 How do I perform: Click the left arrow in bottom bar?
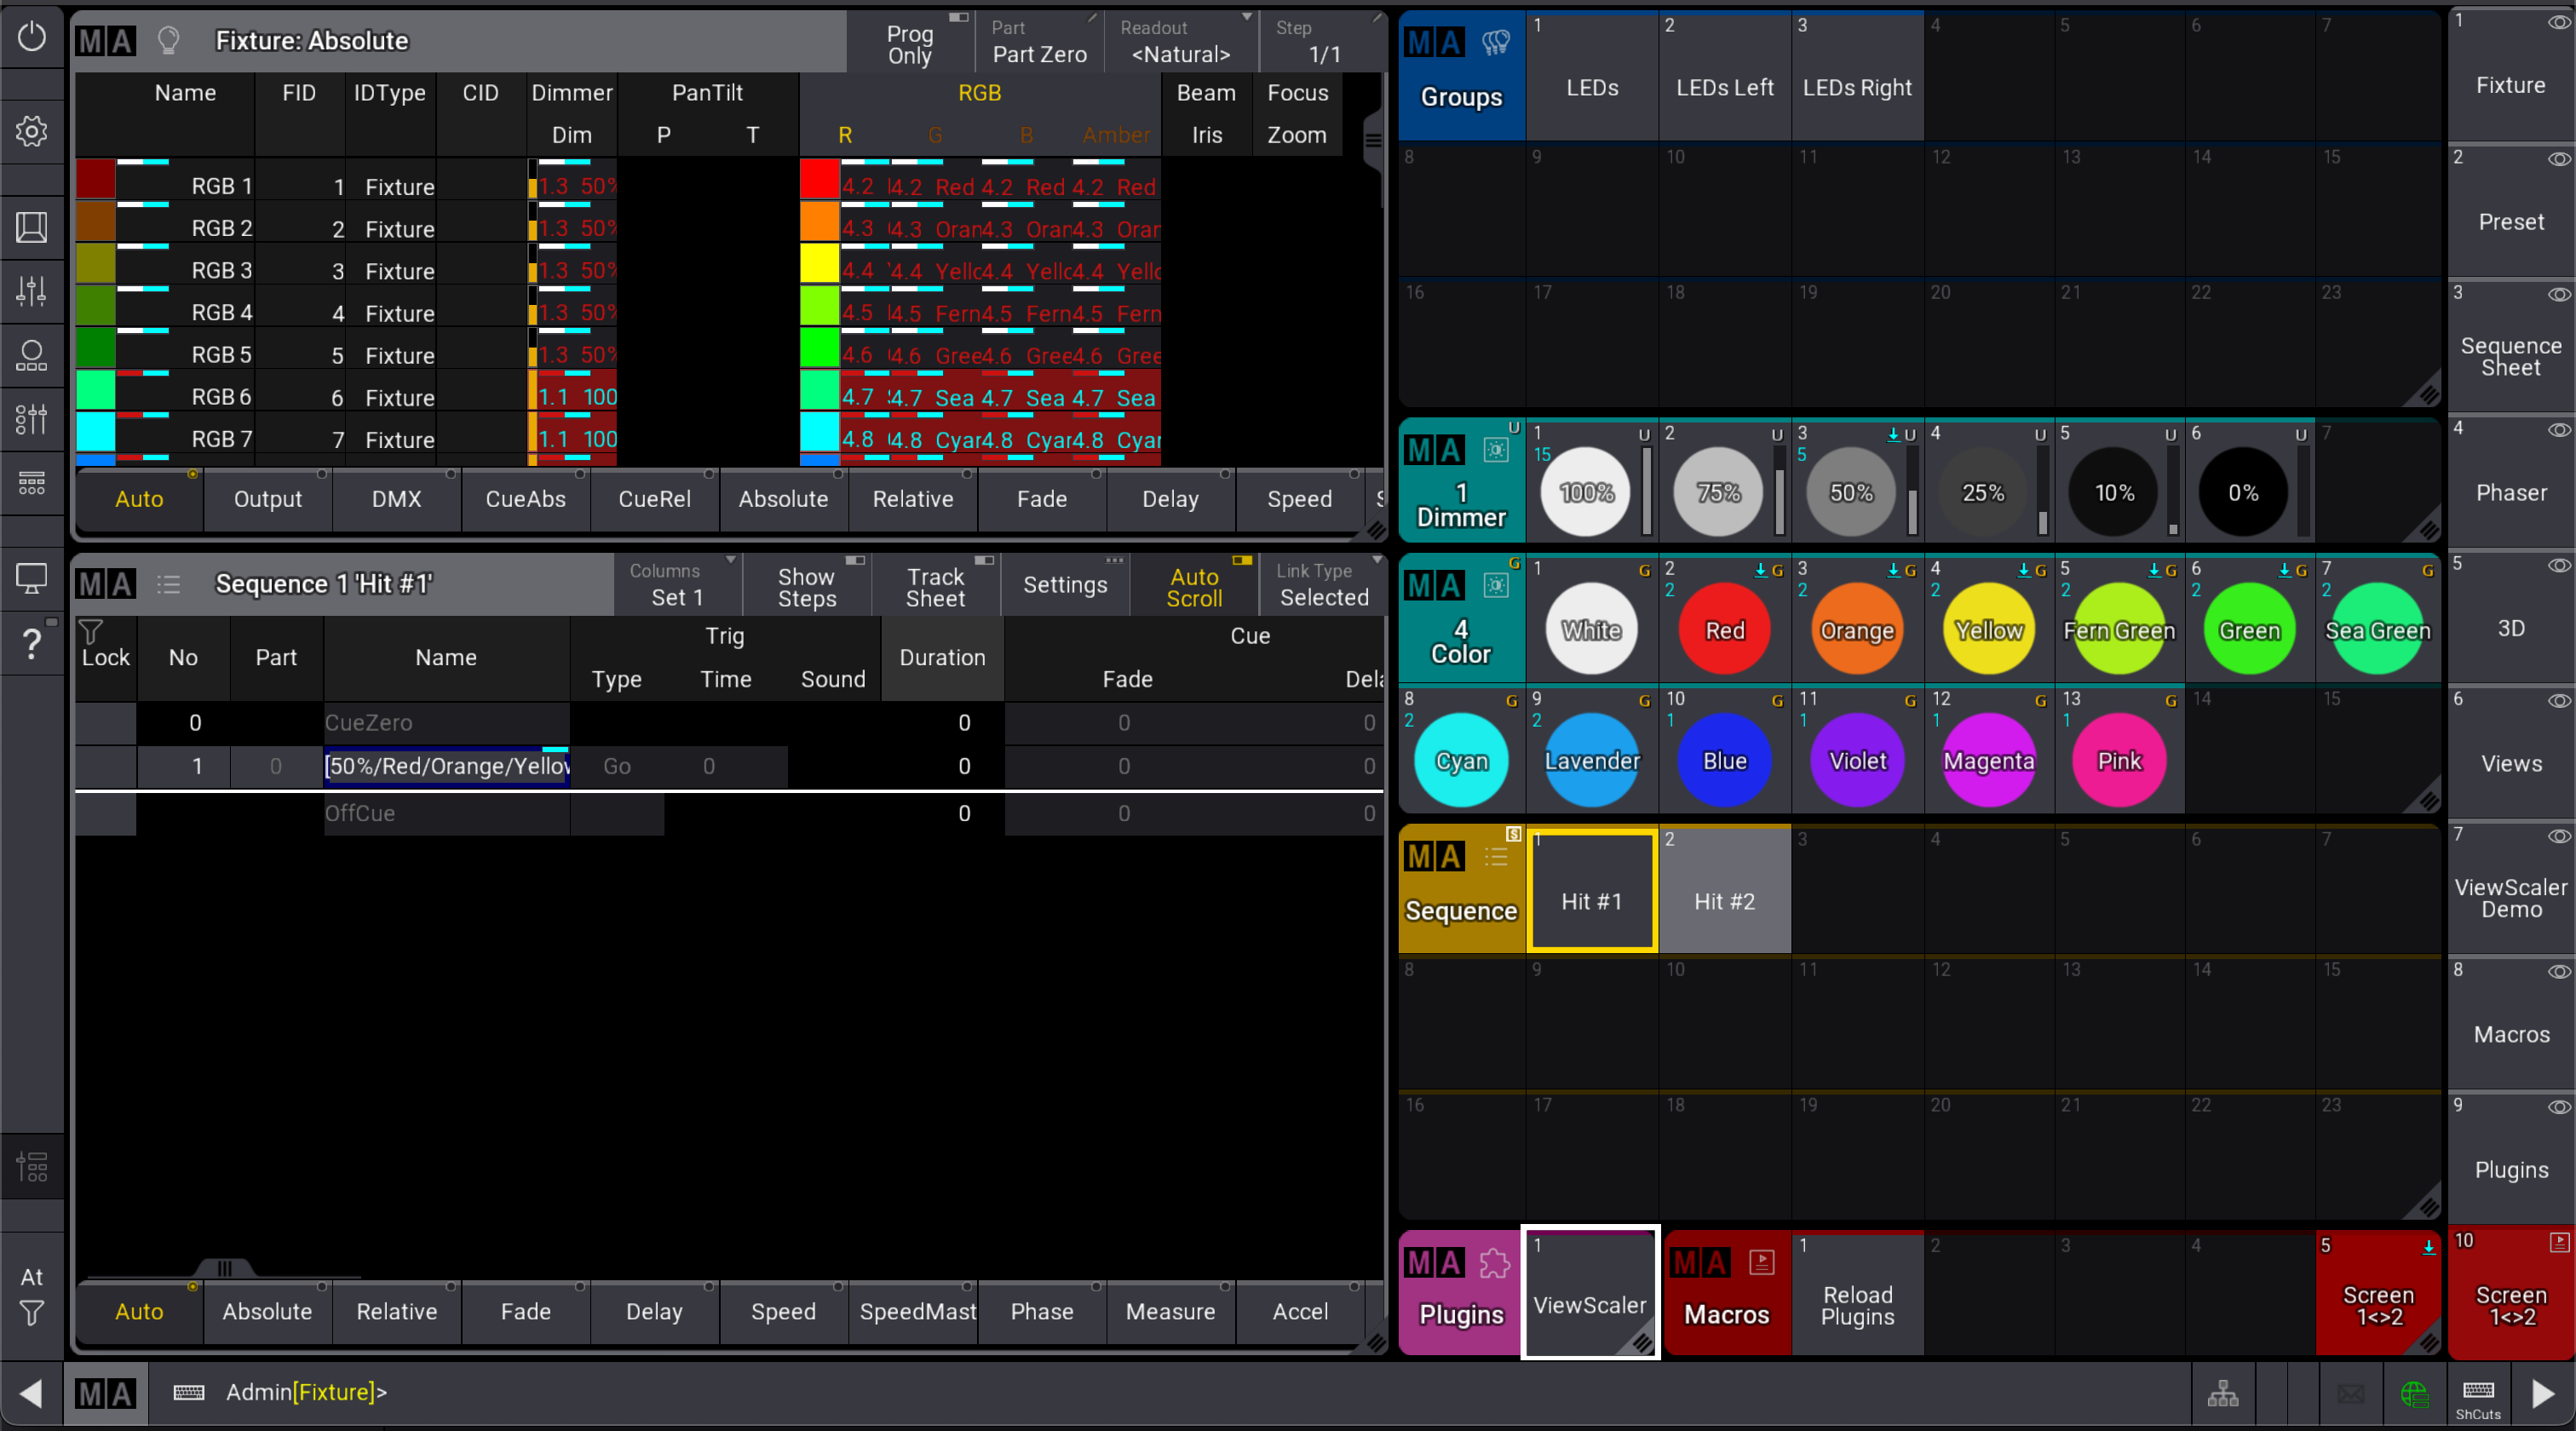31,1393
